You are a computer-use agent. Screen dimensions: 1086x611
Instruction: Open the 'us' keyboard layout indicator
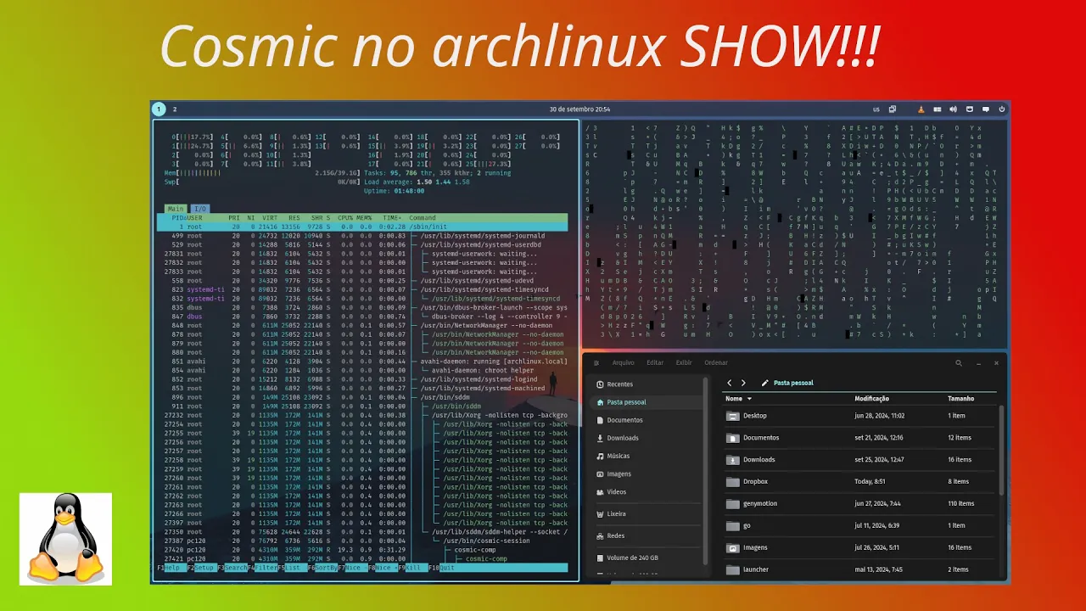click(876, 109)
